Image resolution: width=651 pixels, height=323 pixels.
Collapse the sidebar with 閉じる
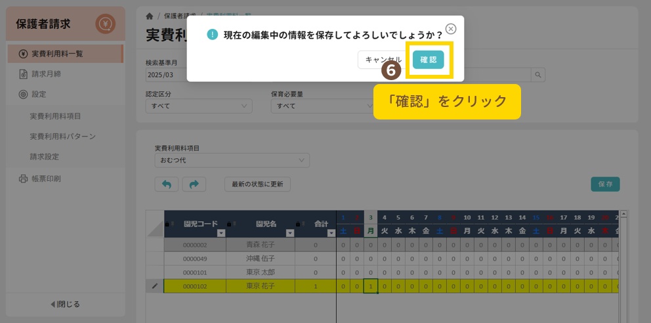[66, 304]
